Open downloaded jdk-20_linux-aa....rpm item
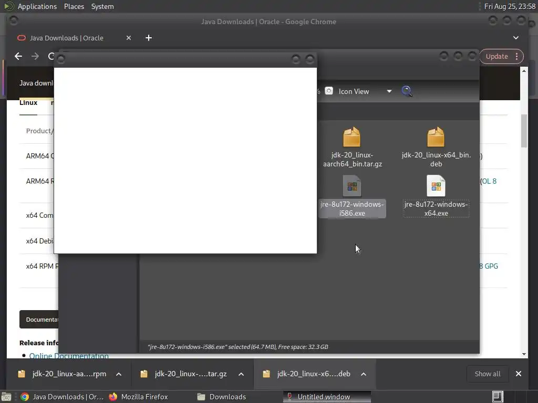538x403 pixels. tap(63, 374)
